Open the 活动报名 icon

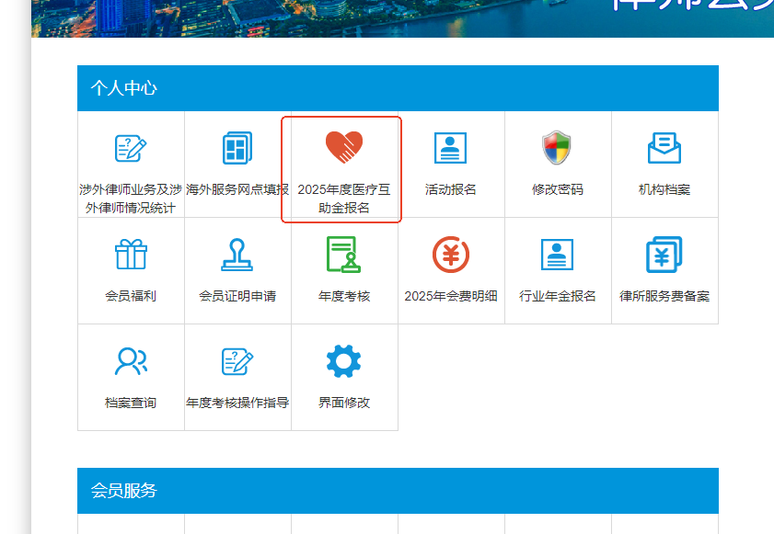(451, 148)
